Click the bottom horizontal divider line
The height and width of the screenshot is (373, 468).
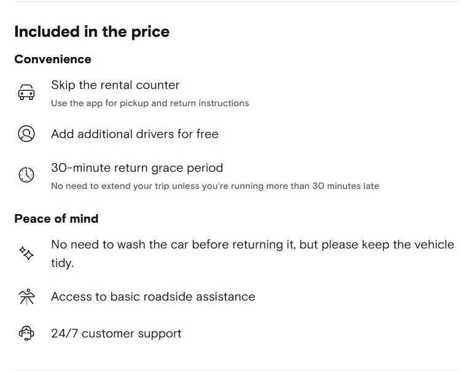236,370
